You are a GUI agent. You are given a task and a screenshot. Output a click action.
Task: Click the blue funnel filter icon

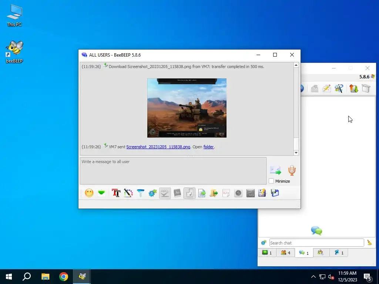coord(140,193)
